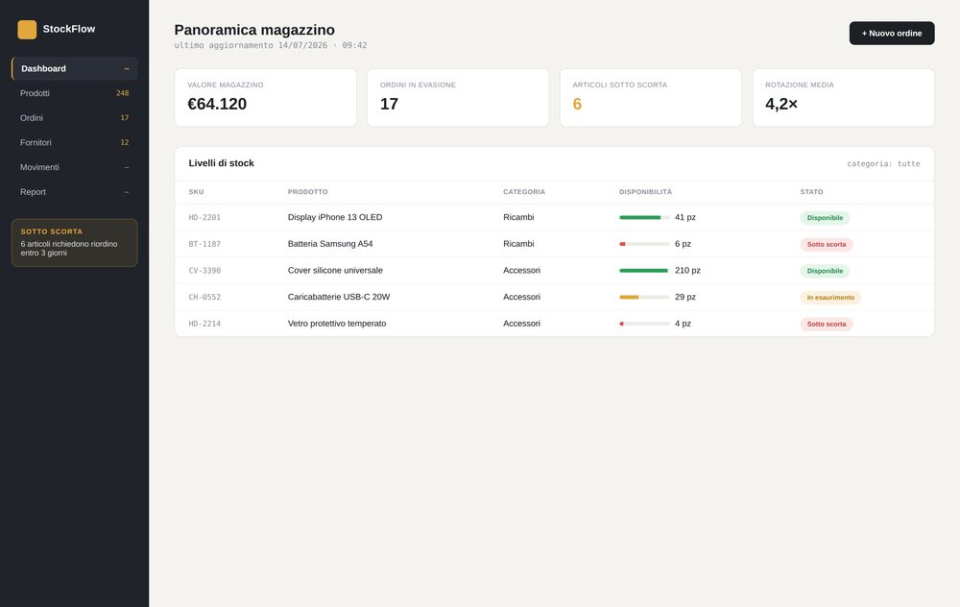Click the 4 pz stock bar

[x=644, y=324]
